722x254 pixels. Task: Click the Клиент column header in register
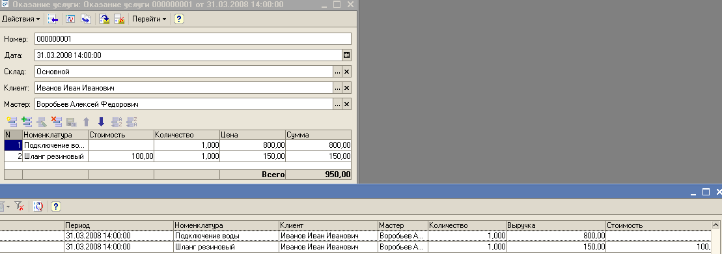click(x=328, y=225)
